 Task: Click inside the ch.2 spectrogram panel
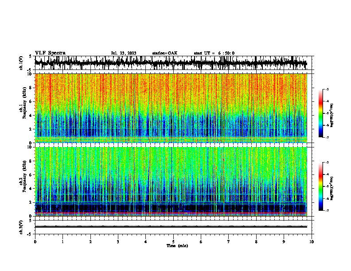point(171,182)
